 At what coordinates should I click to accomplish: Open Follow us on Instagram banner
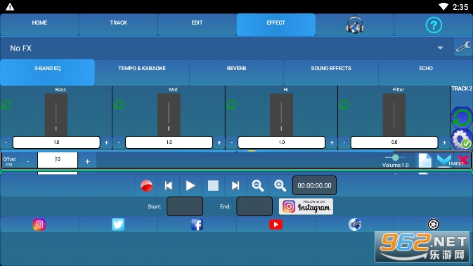coord(306,206)
